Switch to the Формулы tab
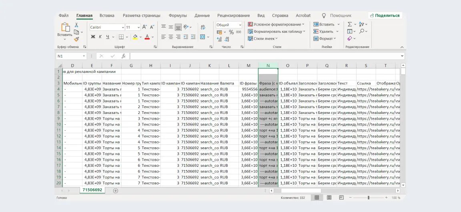461x212 pixels. coord(178,16)
